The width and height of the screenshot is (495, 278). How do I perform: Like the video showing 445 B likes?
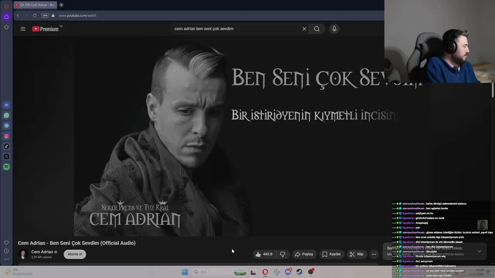264,254
